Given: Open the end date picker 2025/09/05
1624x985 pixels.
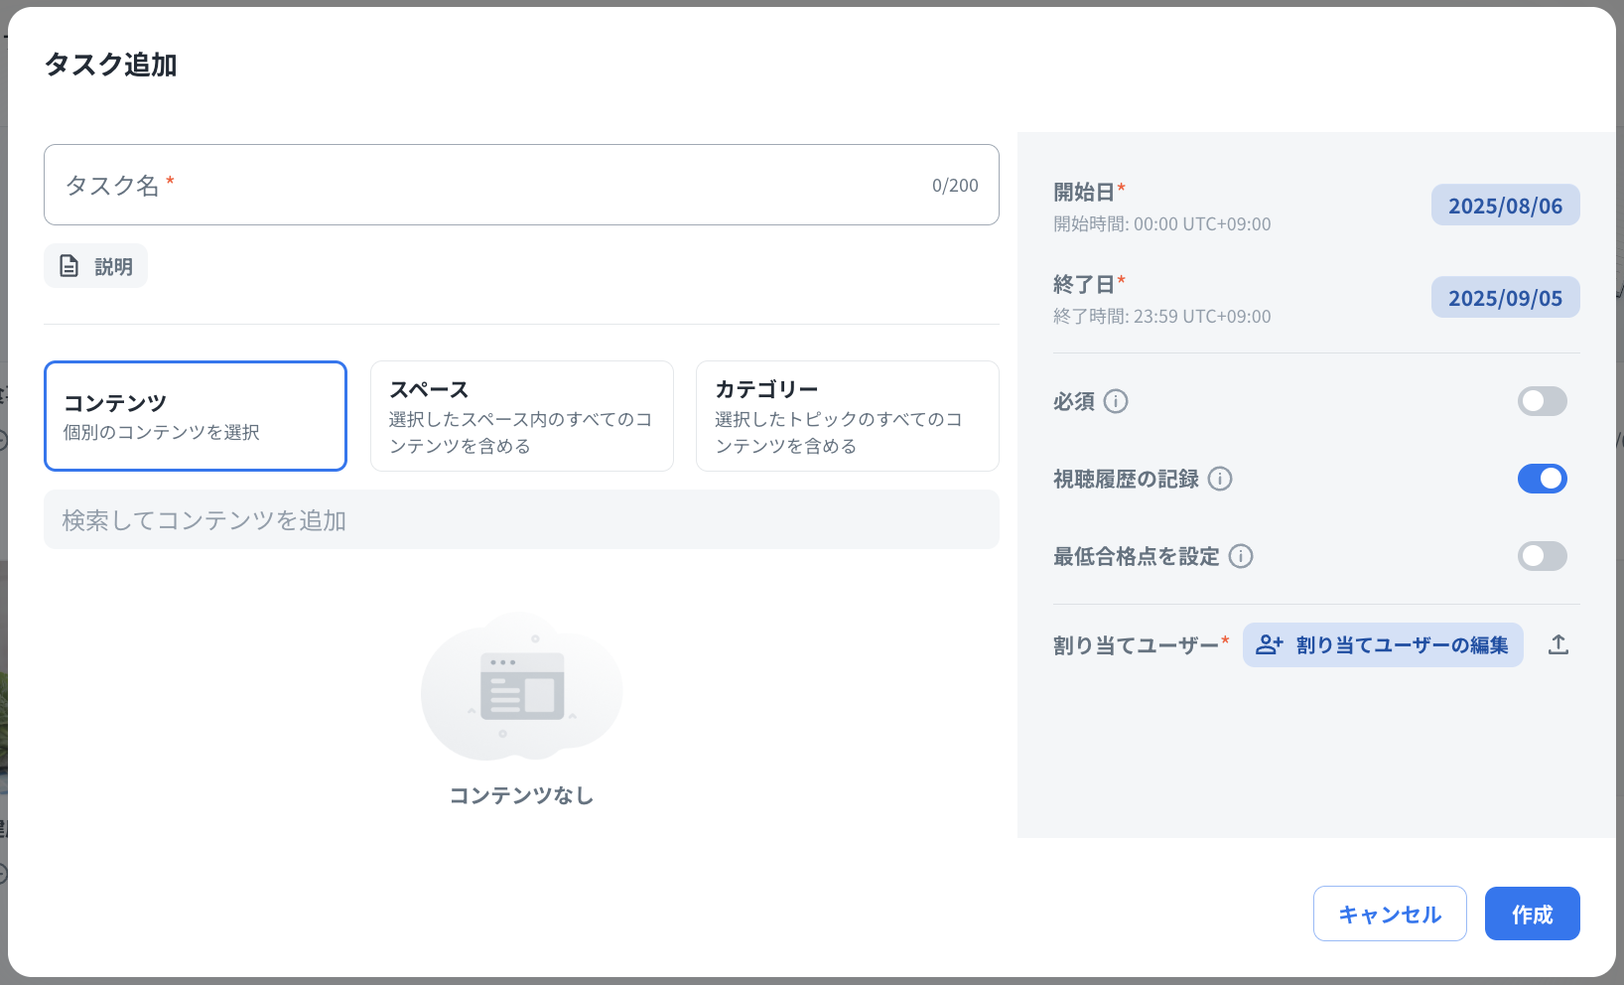Looking at the screenshot, I should click(1505, 298).
